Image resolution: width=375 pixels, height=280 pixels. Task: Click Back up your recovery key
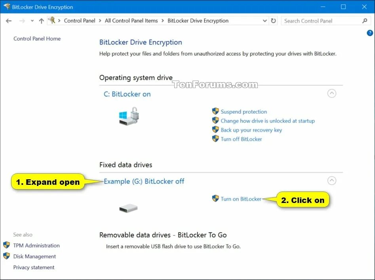pos(251,130)
